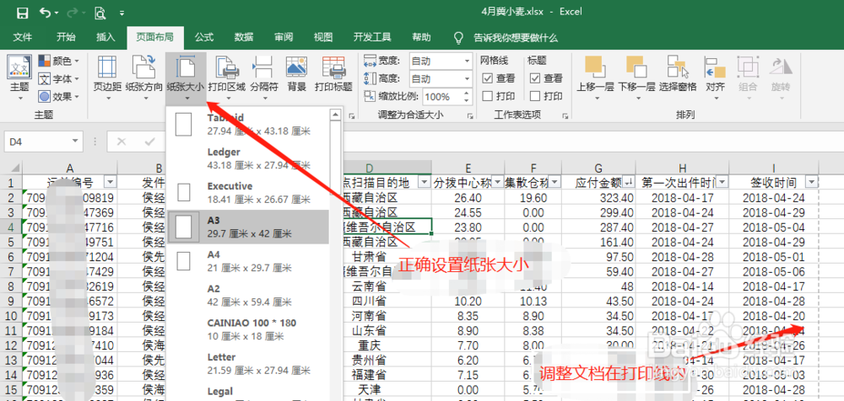The width and height of the screenshot is (844, 401).
Task: Open the 字体 theme fonts dropdown
Action: pos(59,79)
